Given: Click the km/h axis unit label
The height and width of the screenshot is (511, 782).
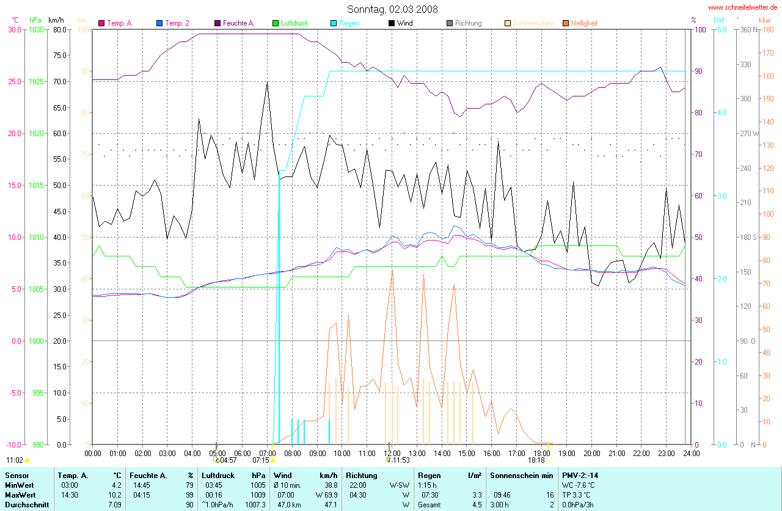Looking at the screenshot, I should point(57,20).
